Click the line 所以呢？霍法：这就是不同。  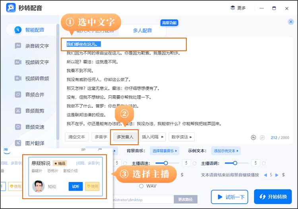(92, 62)
